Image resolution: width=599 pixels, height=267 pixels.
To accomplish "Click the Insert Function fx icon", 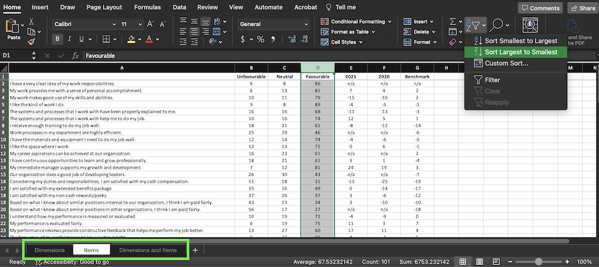I will [x=75, y=56].
